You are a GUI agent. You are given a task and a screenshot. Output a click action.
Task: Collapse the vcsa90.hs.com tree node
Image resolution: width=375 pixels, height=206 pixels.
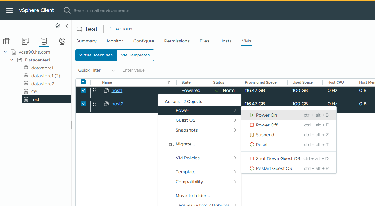point(5,52)
